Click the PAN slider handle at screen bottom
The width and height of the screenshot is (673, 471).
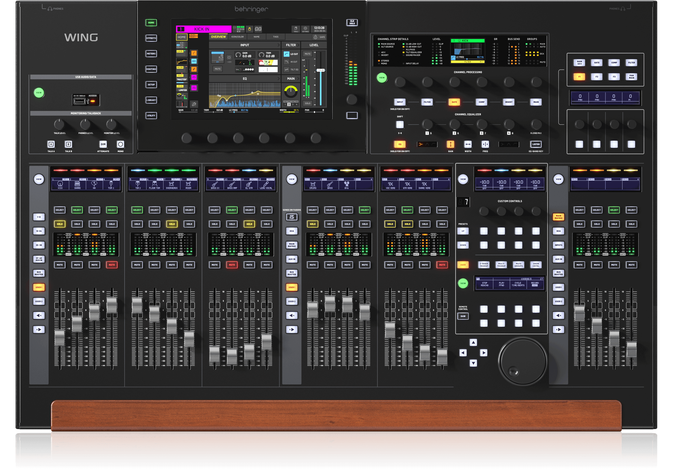tap(314, 112)
